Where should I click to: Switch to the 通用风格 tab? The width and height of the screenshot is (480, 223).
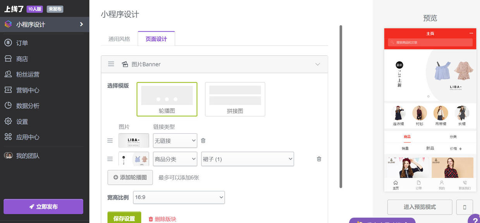118,38
